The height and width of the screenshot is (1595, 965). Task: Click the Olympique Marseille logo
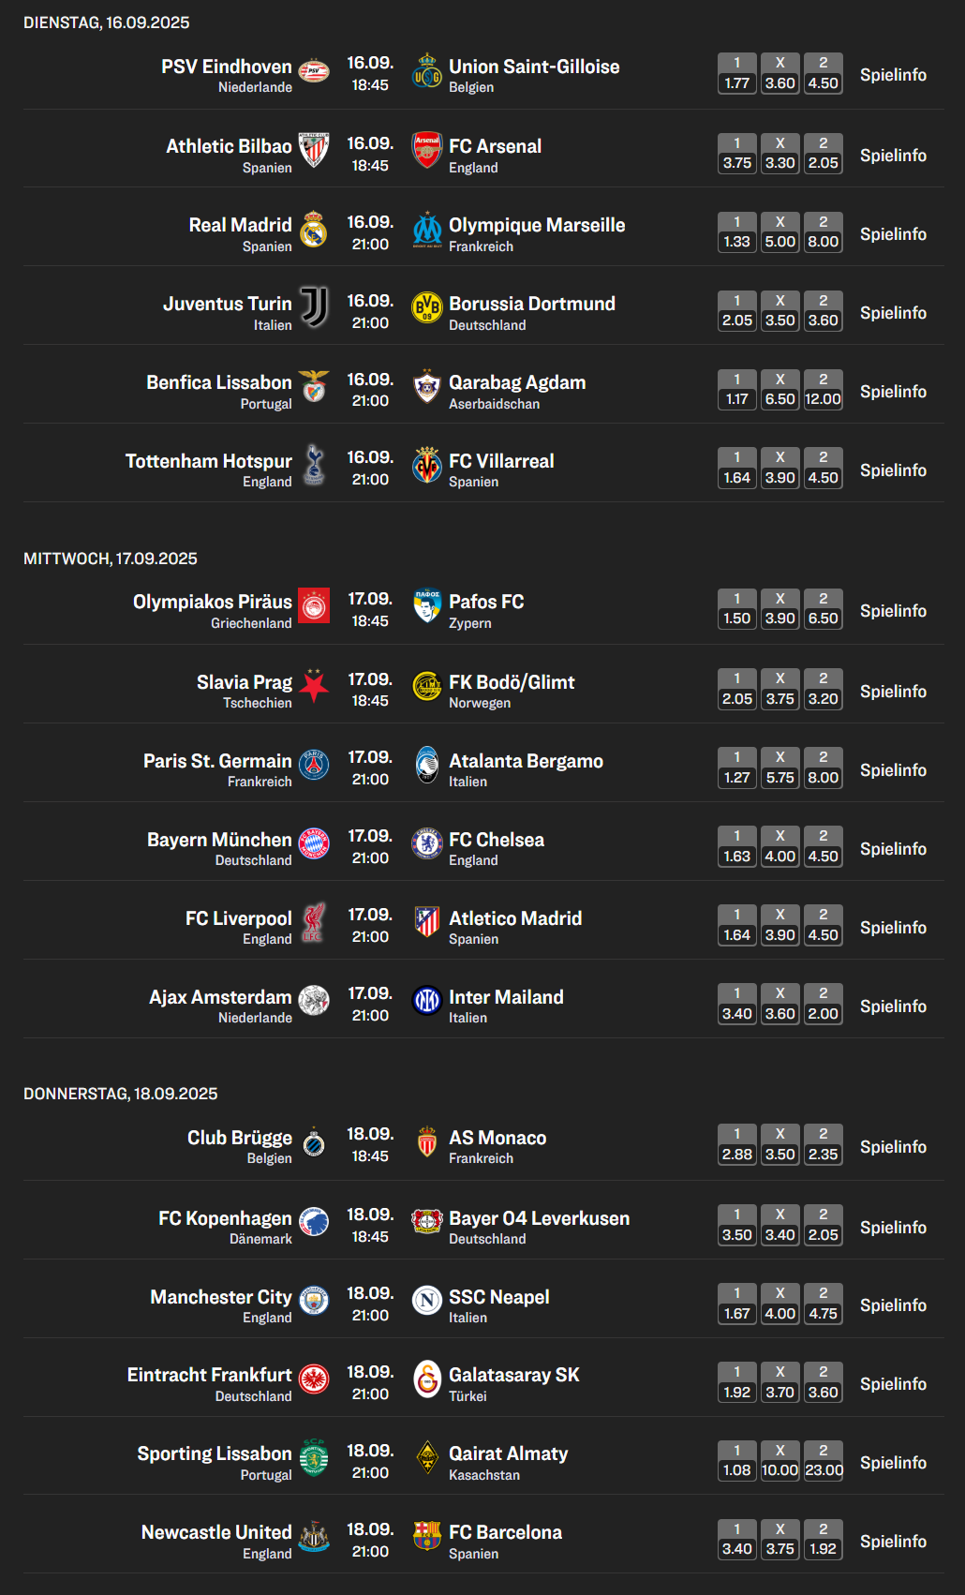427,230
